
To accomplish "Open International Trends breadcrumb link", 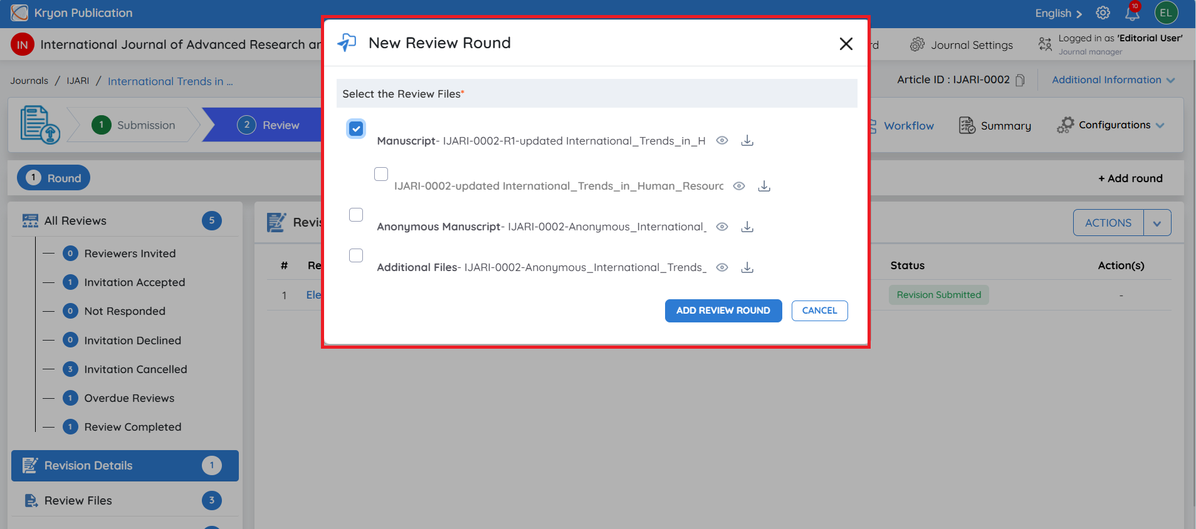I will point(170,81).
